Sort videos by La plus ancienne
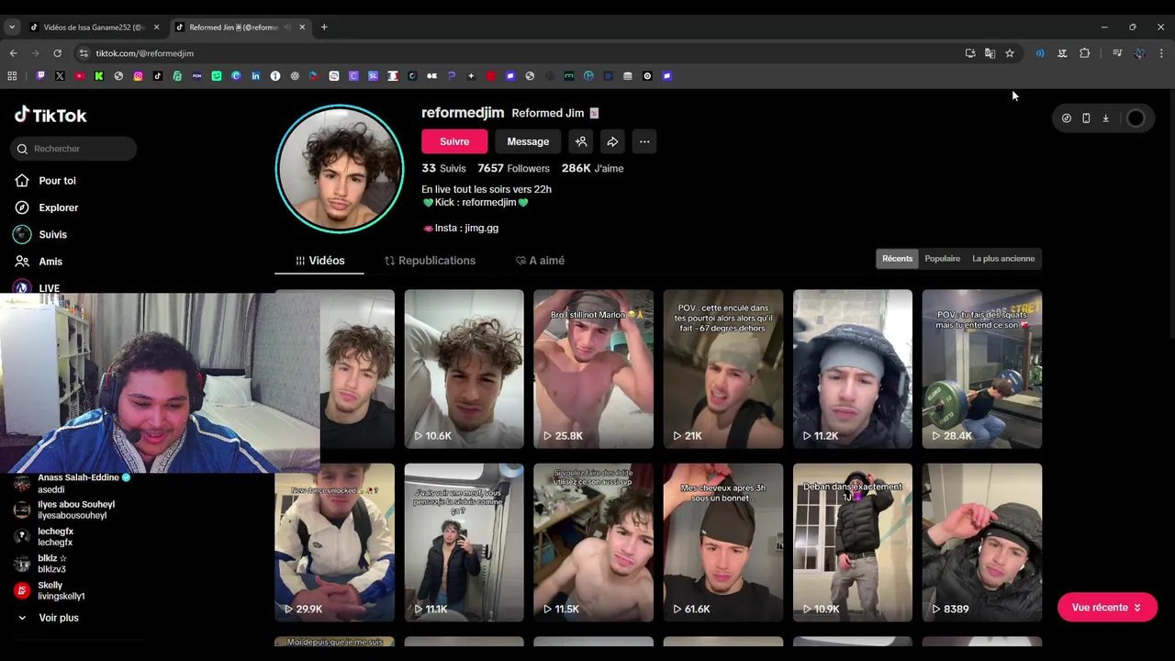The height and width of the screenshot is (661, 1175). 1003,259
